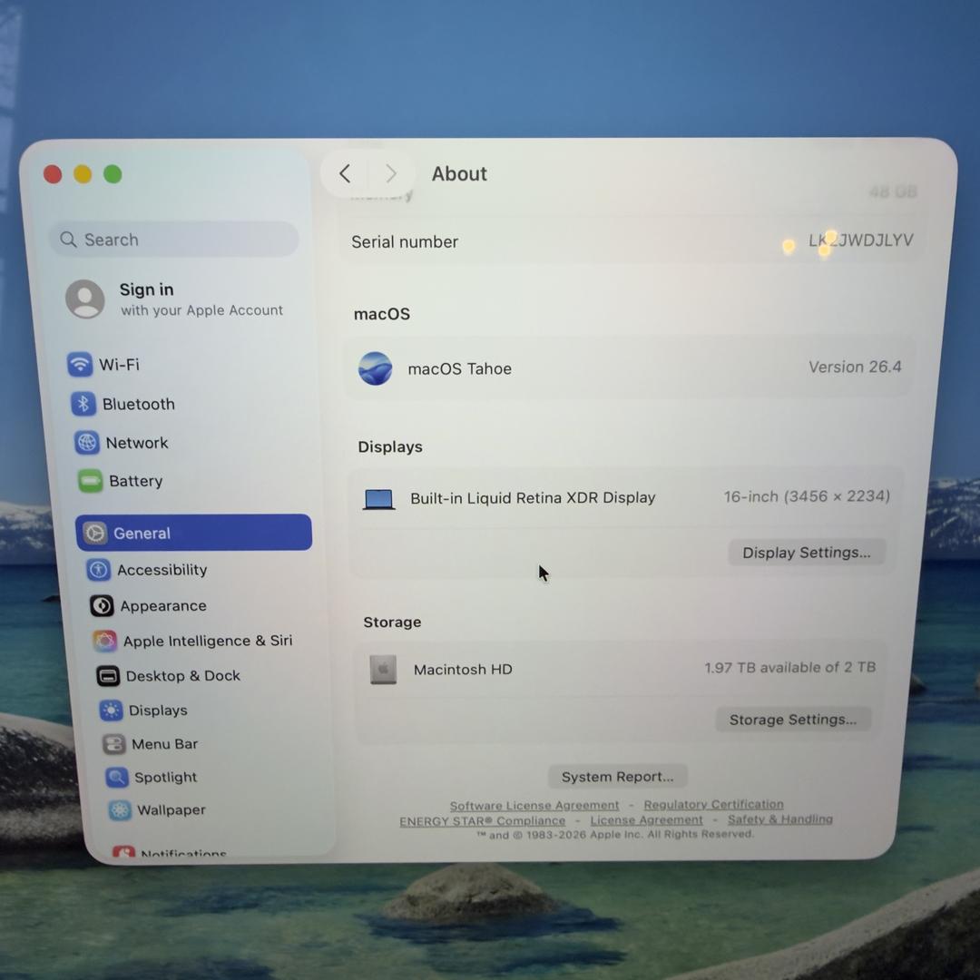Image resolution: width=980 pixels, height=980 pixels.
Task: Click the Apple Intelligence & Siri icon
Action: coord(104,641)
